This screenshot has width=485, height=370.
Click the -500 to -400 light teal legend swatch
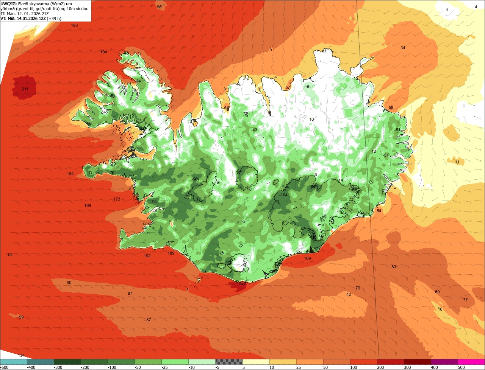coord(14,362)
